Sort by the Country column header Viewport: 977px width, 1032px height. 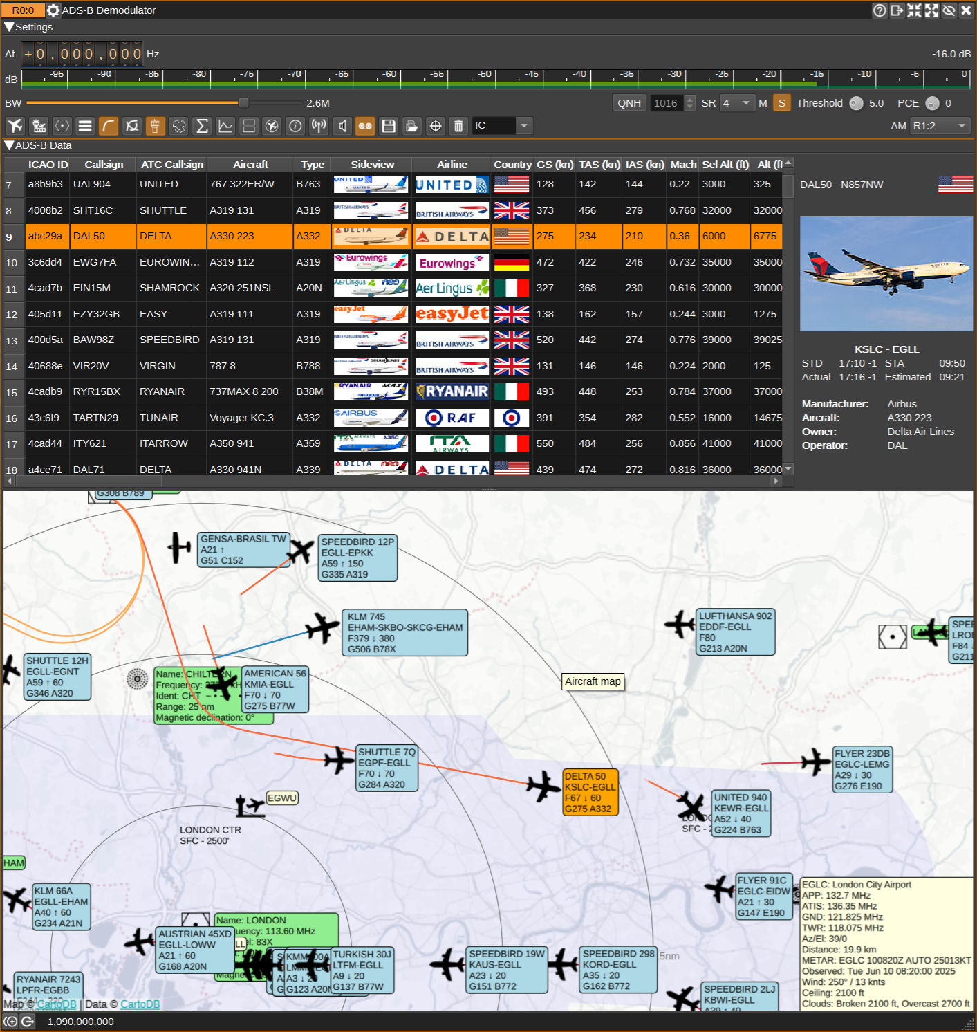pyautogui.click(x=512, y=165)
